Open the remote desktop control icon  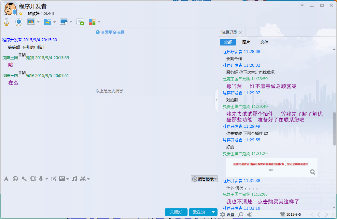click(x=64, y=22)
